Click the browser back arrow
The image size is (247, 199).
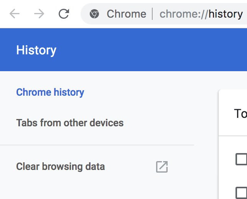pos(15,14)
